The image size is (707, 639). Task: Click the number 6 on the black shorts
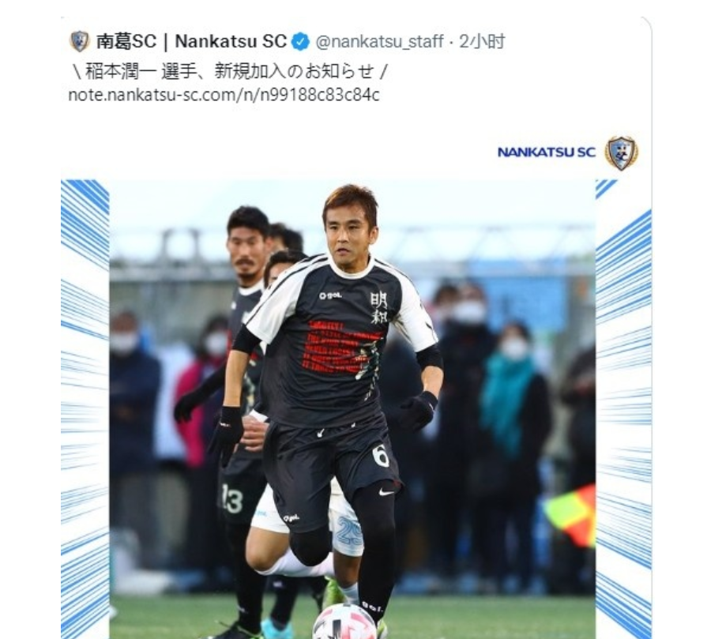click(x=381, y=457)
